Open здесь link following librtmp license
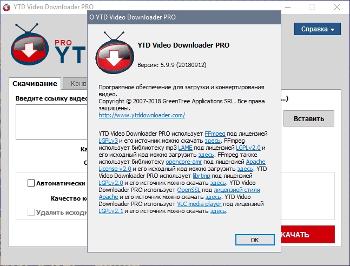The height and width of the screenshot is (266, 350). pos(218,183)
